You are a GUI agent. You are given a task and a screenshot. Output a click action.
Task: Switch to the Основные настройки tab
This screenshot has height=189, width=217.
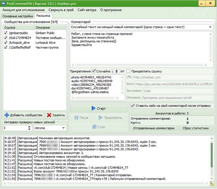point(18,16)
